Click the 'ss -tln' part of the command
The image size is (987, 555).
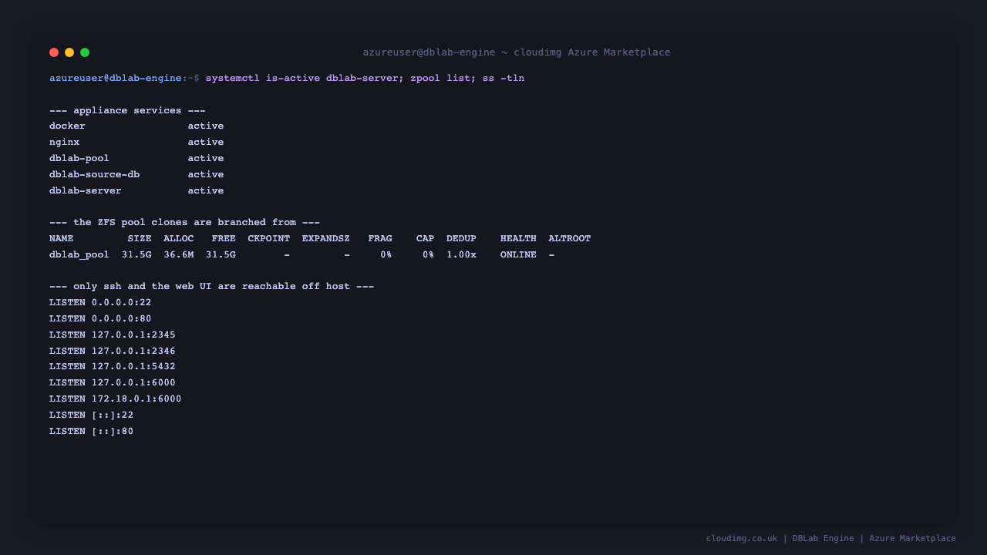coord(504,79)
